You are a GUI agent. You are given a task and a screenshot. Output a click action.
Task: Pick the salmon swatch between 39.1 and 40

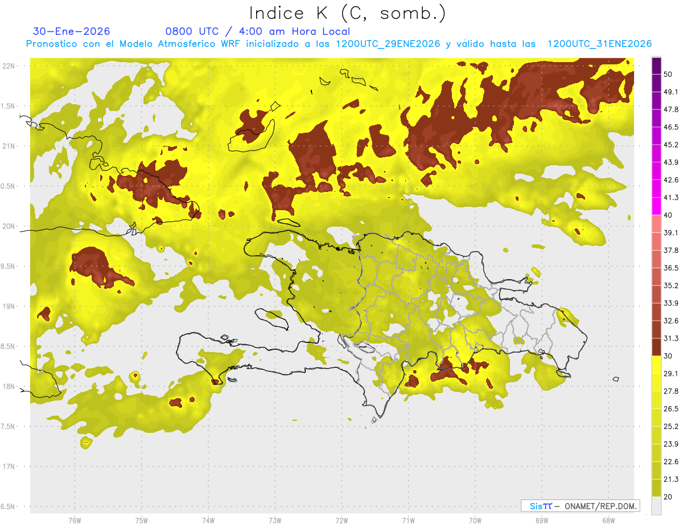pyautogui.click(x=656, y=224)
